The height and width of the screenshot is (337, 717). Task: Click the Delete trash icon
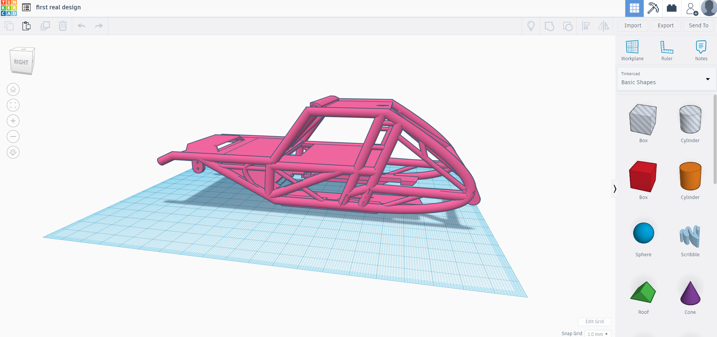(63, 26)
